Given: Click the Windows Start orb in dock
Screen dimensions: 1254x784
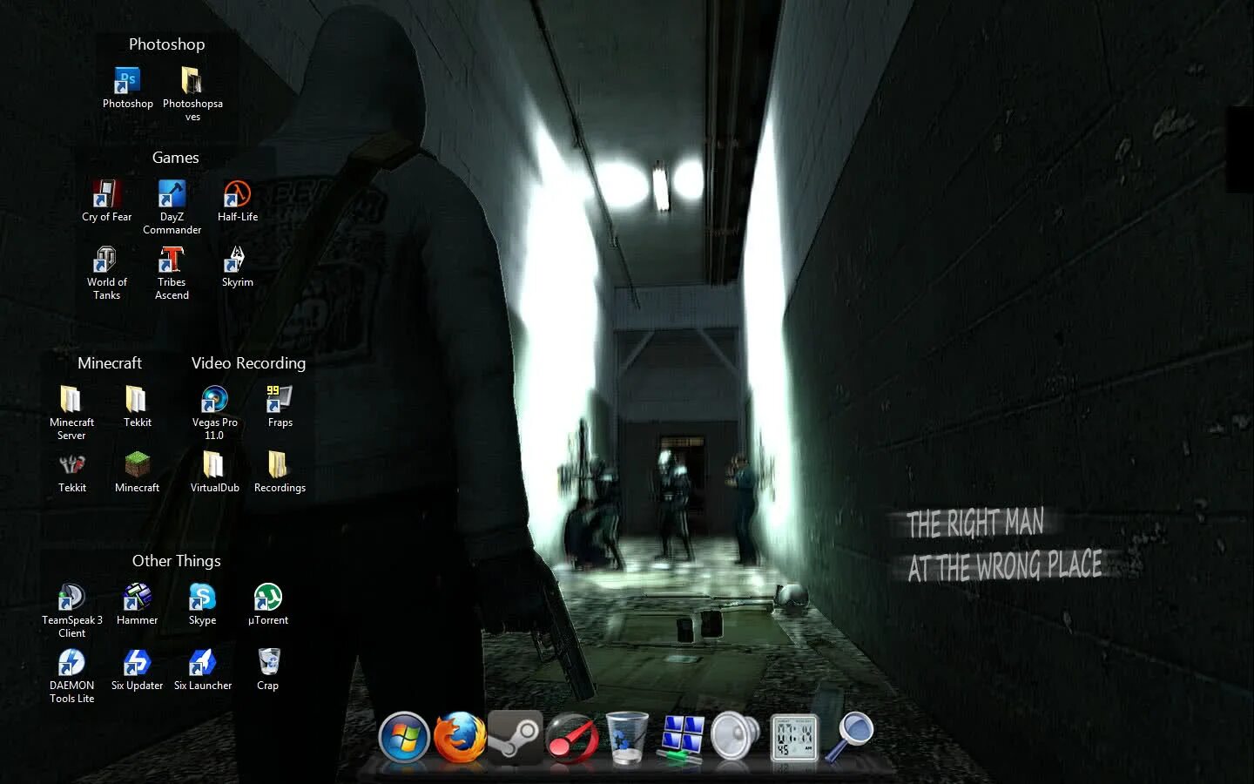Looking at the screenshot, I should point(404,738).
